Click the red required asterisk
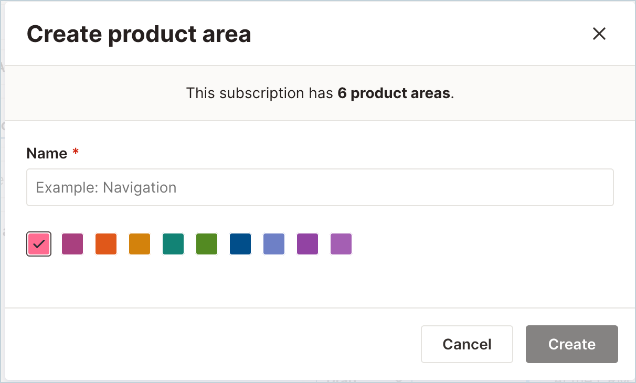 (x=76, y=152)
